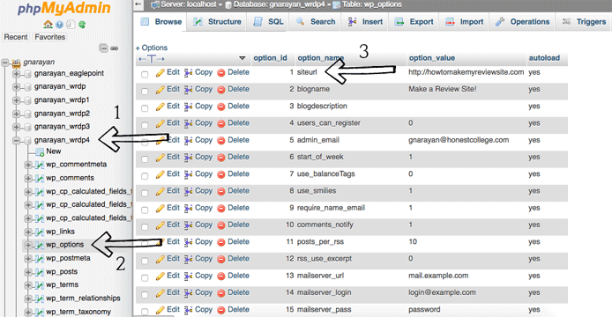Viewport: 612px width, 317px height.
Task: Open the Insert tab
Action: point(365,22)
